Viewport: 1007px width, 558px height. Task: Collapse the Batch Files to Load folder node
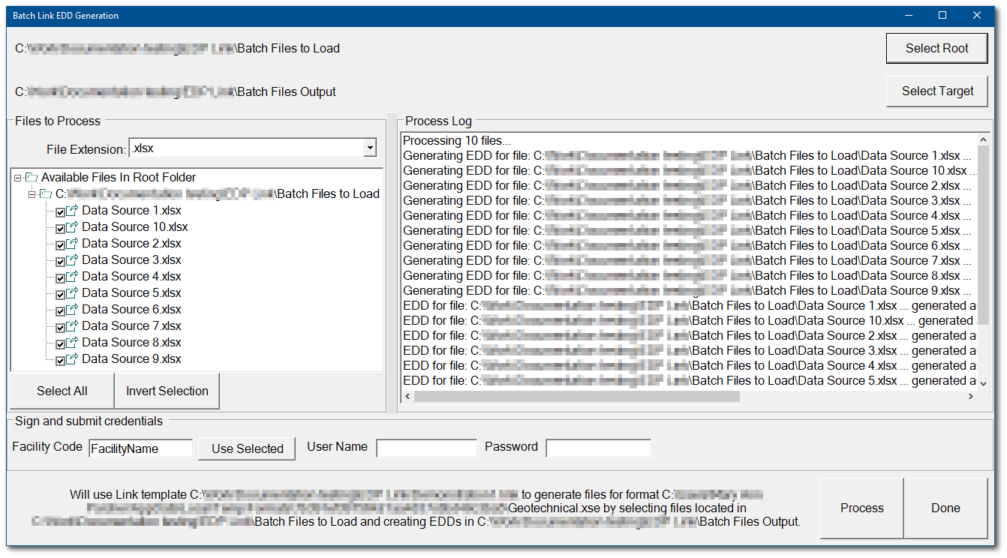pos(32,194)
